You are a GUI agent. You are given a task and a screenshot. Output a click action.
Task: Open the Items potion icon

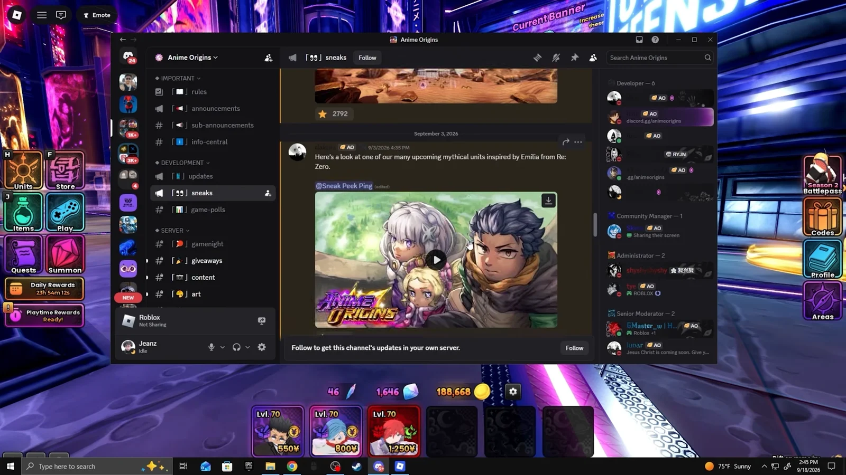pos(23,213)
